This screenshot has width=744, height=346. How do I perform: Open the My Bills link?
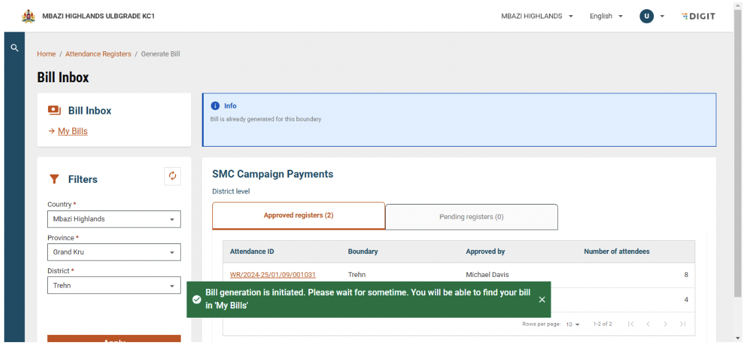click(x=72, y=131)
